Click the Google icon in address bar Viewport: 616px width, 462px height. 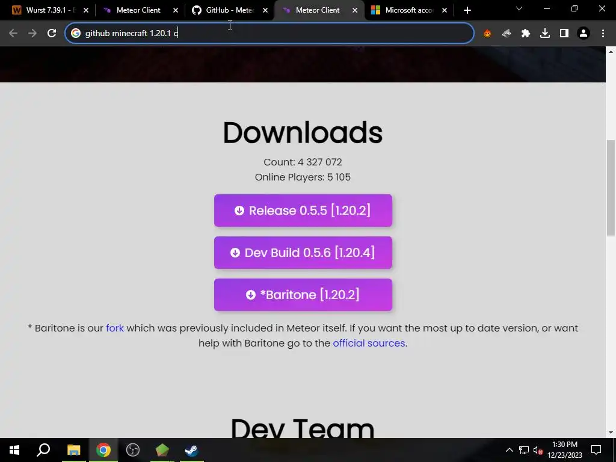(76, 33)
